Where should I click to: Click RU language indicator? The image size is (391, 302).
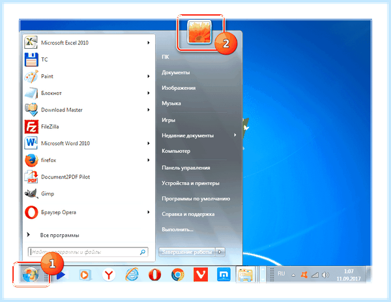click(282, 273)
